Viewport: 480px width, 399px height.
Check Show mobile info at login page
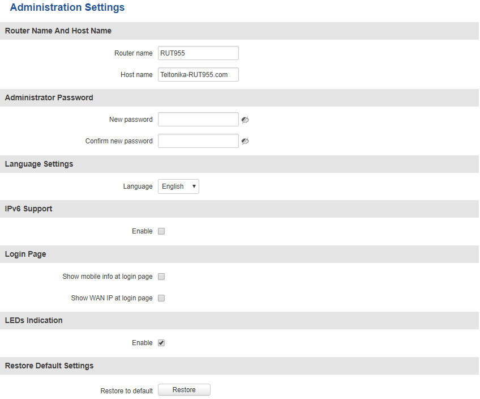click(161, 277)
